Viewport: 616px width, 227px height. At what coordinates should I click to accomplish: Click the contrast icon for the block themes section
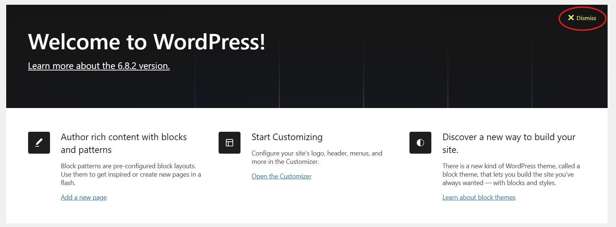[419, 143]
